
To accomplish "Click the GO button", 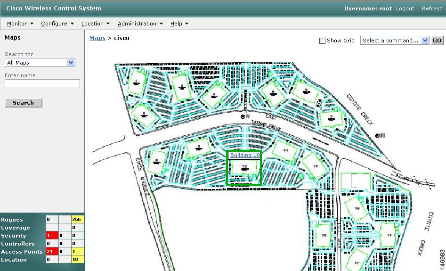I will [437, 41].
